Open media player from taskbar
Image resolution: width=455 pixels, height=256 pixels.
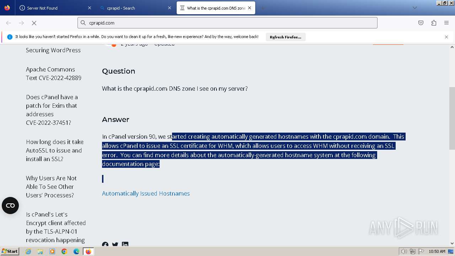[52, 251]
